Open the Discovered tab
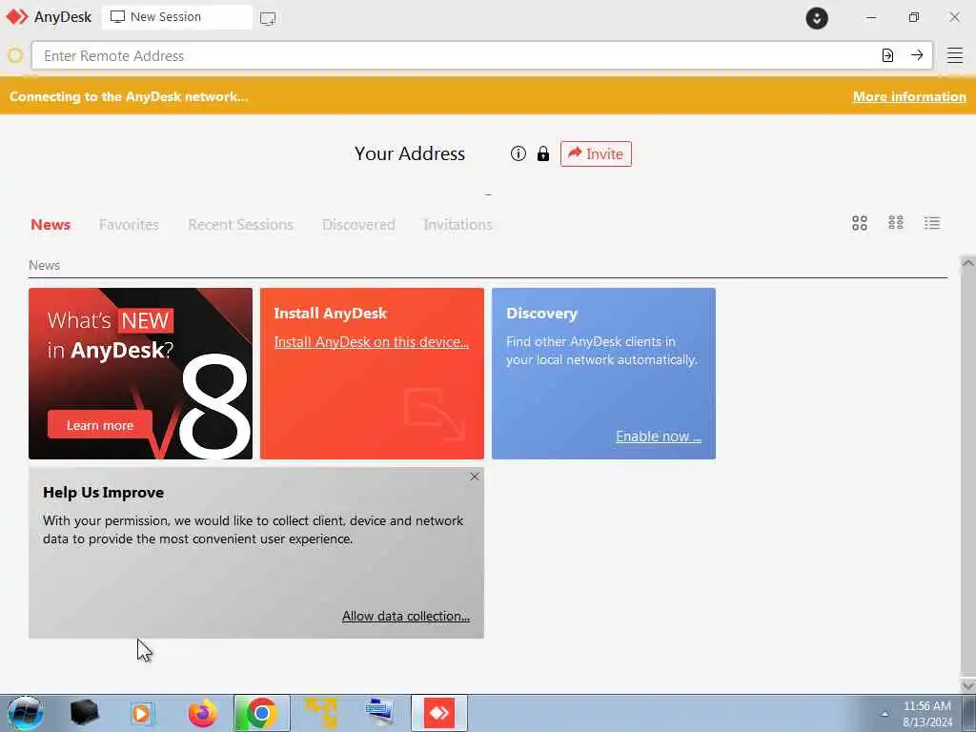976x732 pixels. tap(358, 225)
